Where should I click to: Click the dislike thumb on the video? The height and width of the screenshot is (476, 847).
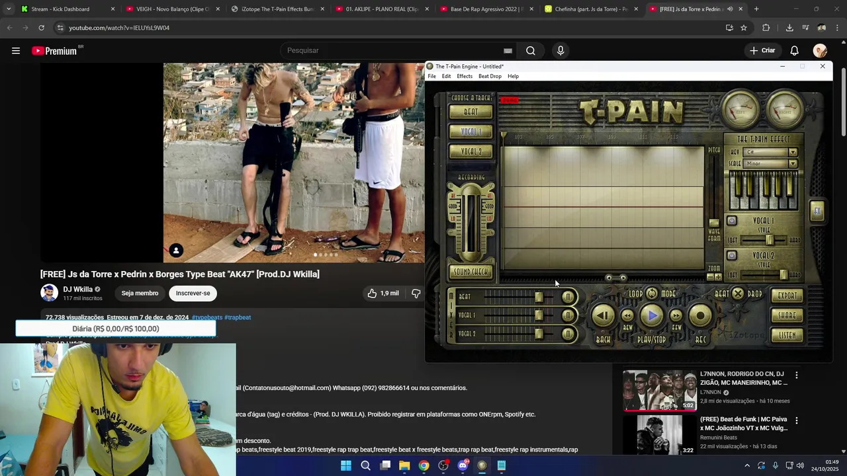pyautogui.click(x=416, y=294)
